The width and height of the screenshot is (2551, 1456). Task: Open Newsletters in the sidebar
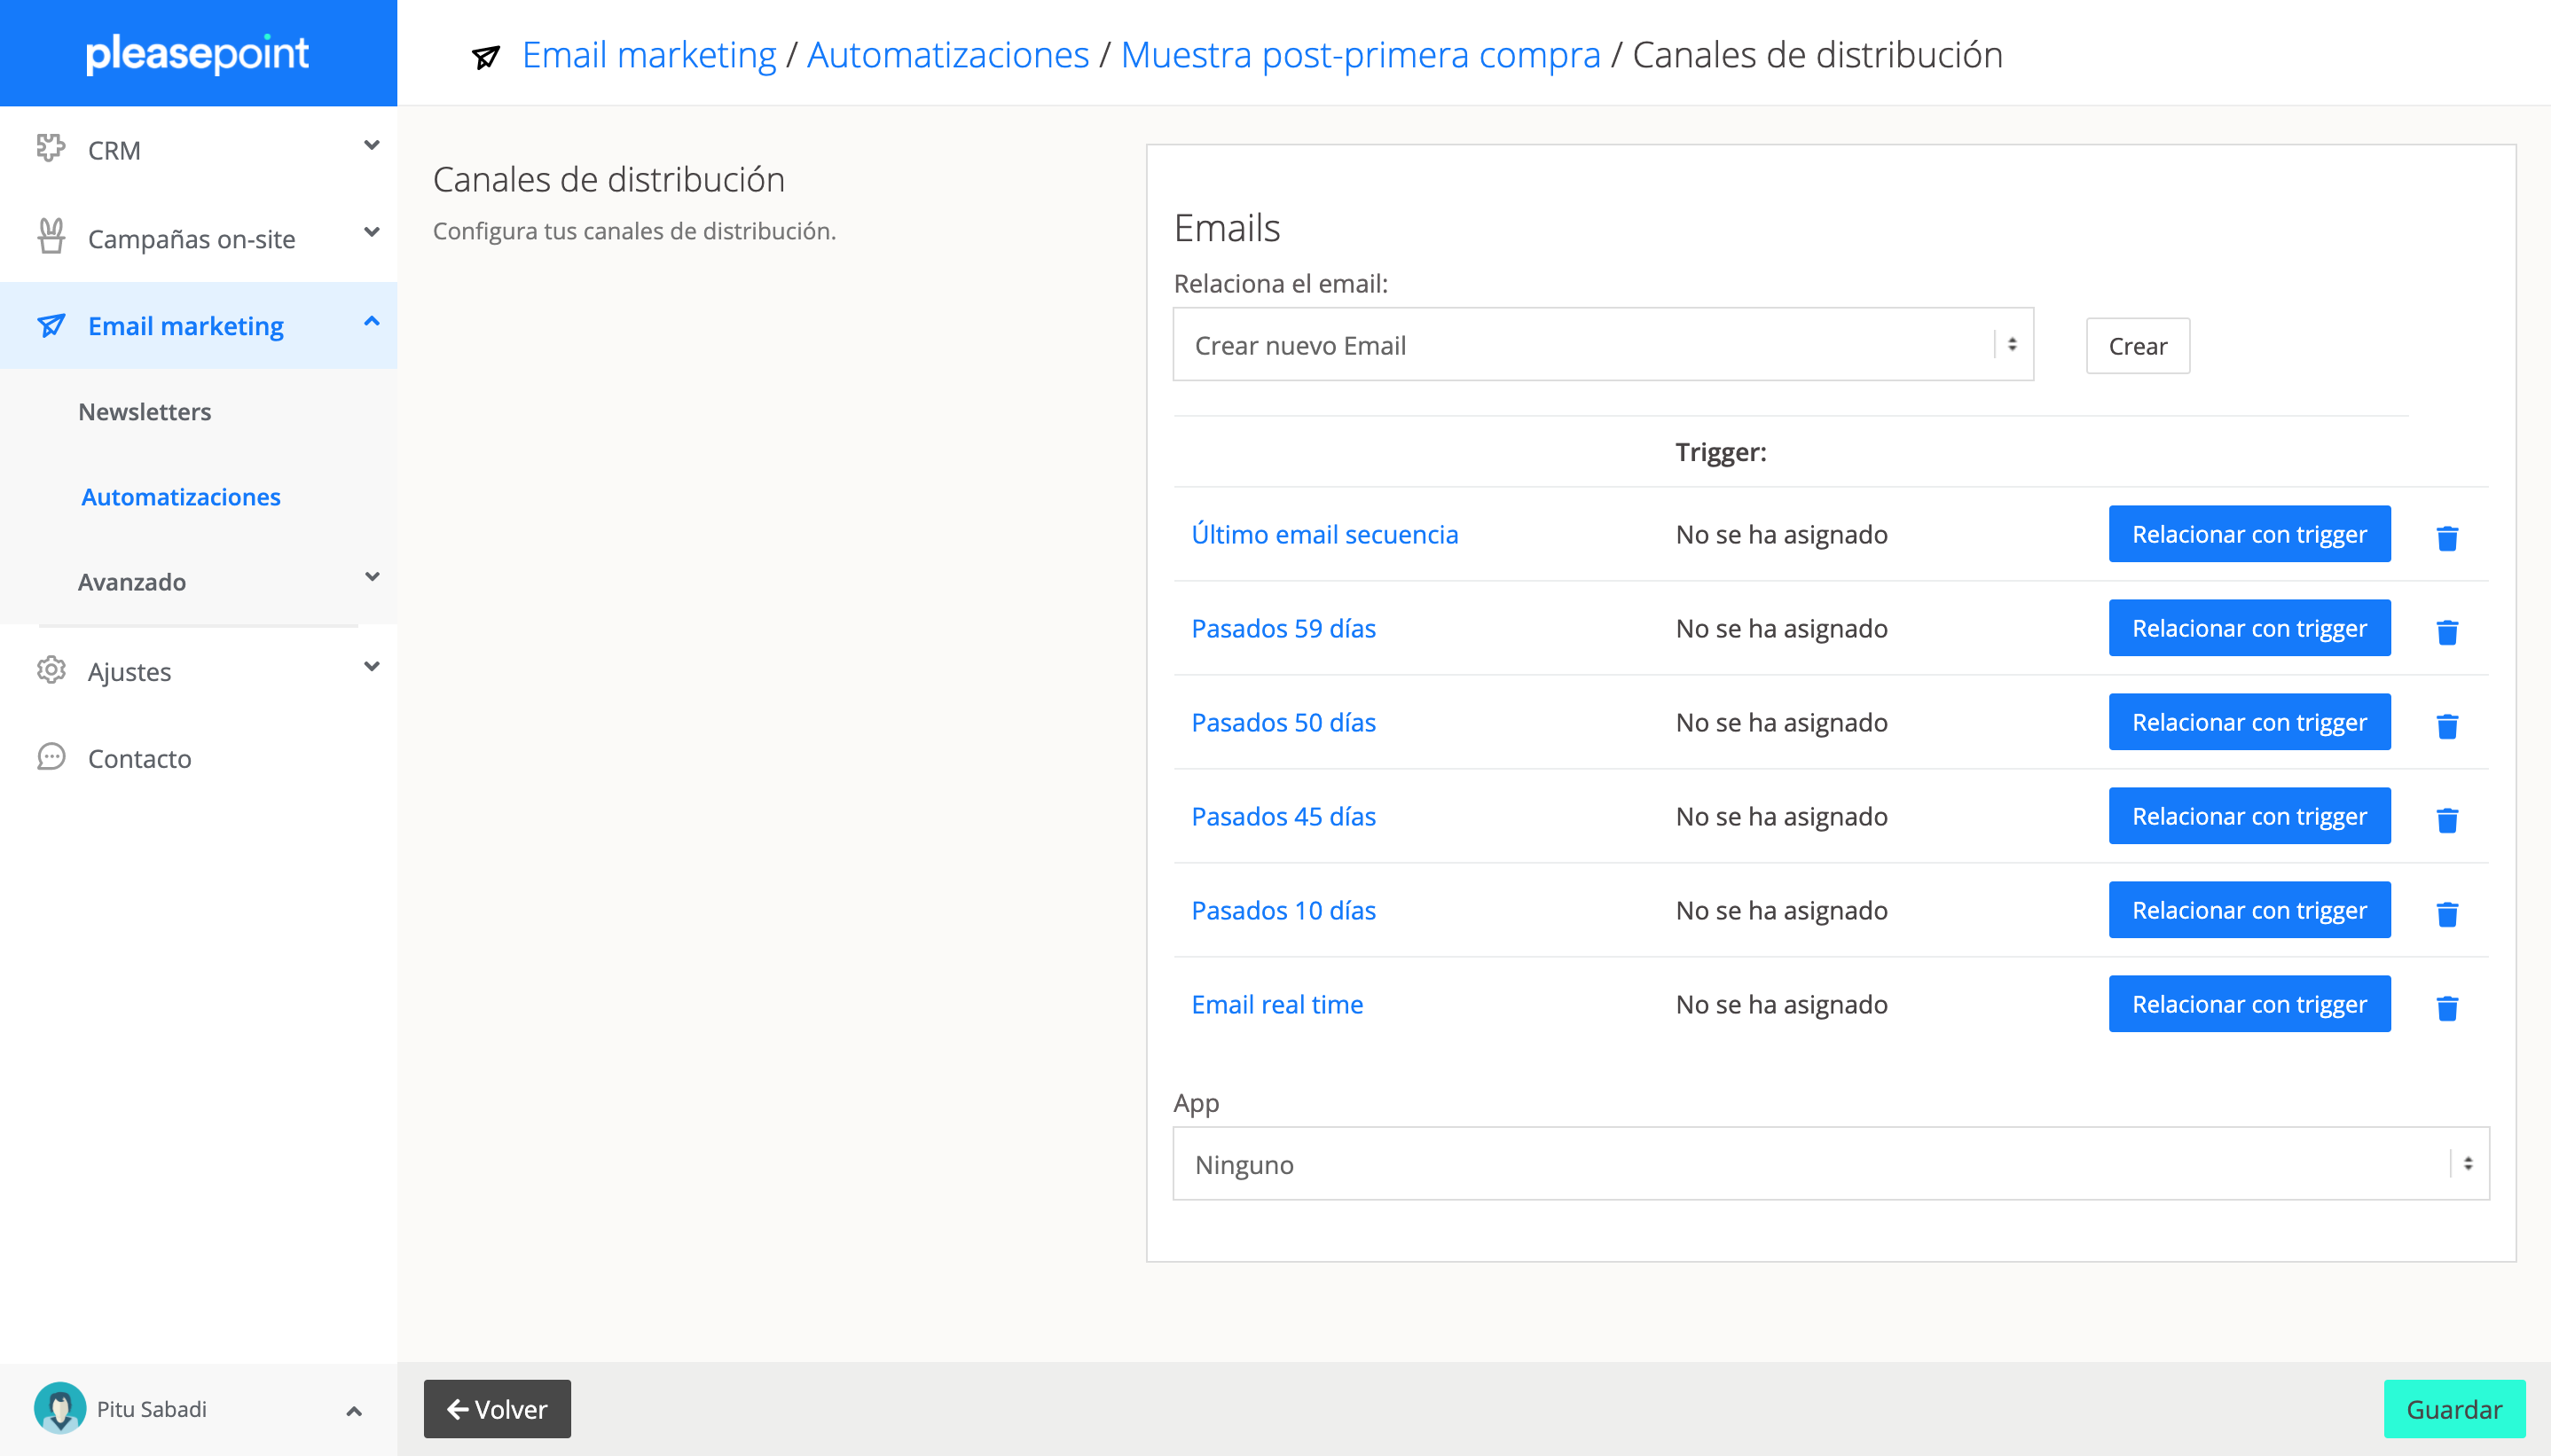pos(144,412)
